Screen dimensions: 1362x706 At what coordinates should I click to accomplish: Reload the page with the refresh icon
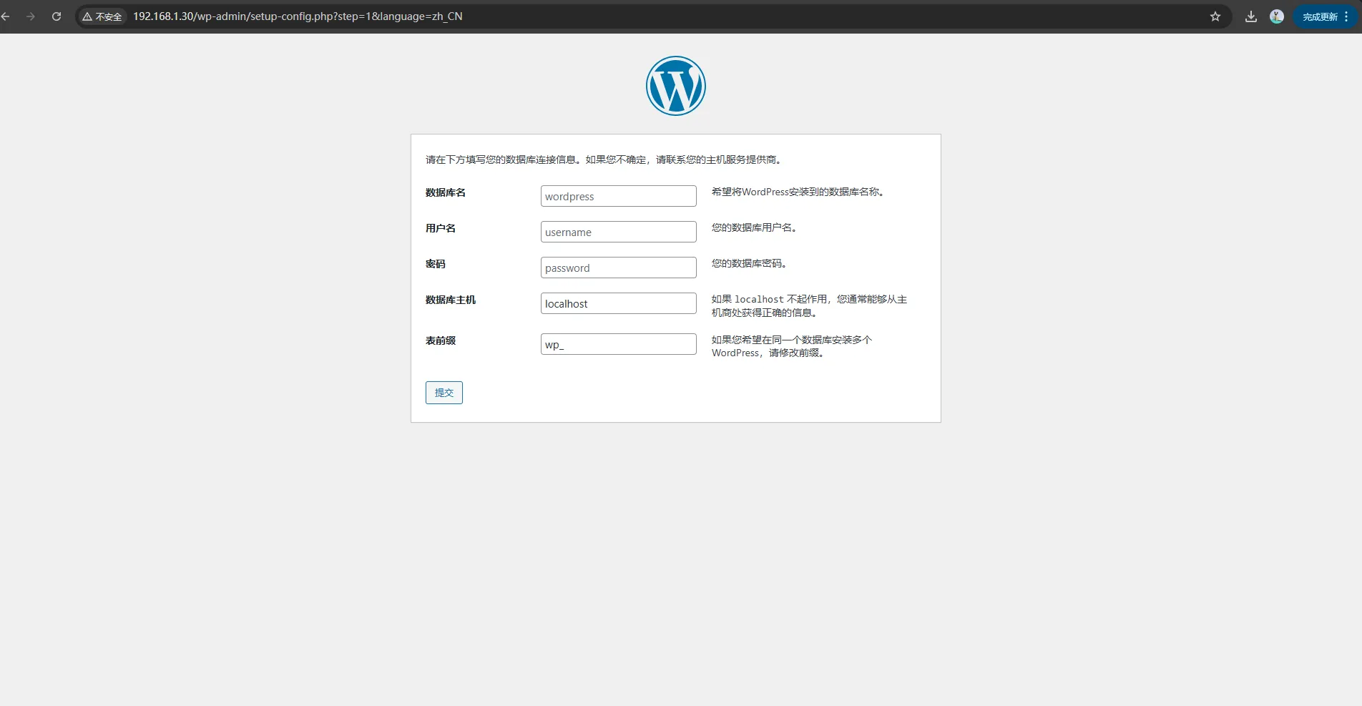pos(57,16)
